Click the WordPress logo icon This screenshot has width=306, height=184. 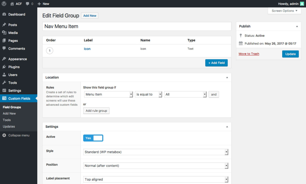point(4,4)
